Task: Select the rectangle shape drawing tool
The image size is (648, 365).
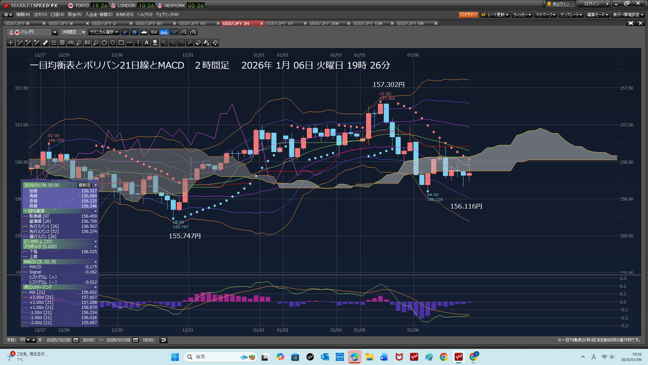Action: (x=121, y=43)
